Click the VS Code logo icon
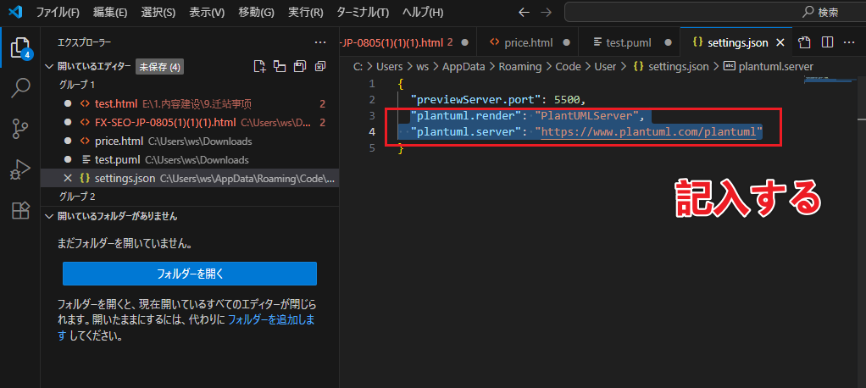Screen dimensions: 866x388 pyautogui.click(x=14, y=12)
